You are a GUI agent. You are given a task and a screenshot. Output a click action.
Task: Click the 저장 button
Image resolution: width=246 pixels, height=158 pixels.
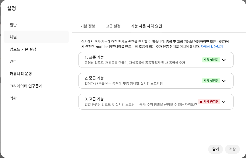232,149
